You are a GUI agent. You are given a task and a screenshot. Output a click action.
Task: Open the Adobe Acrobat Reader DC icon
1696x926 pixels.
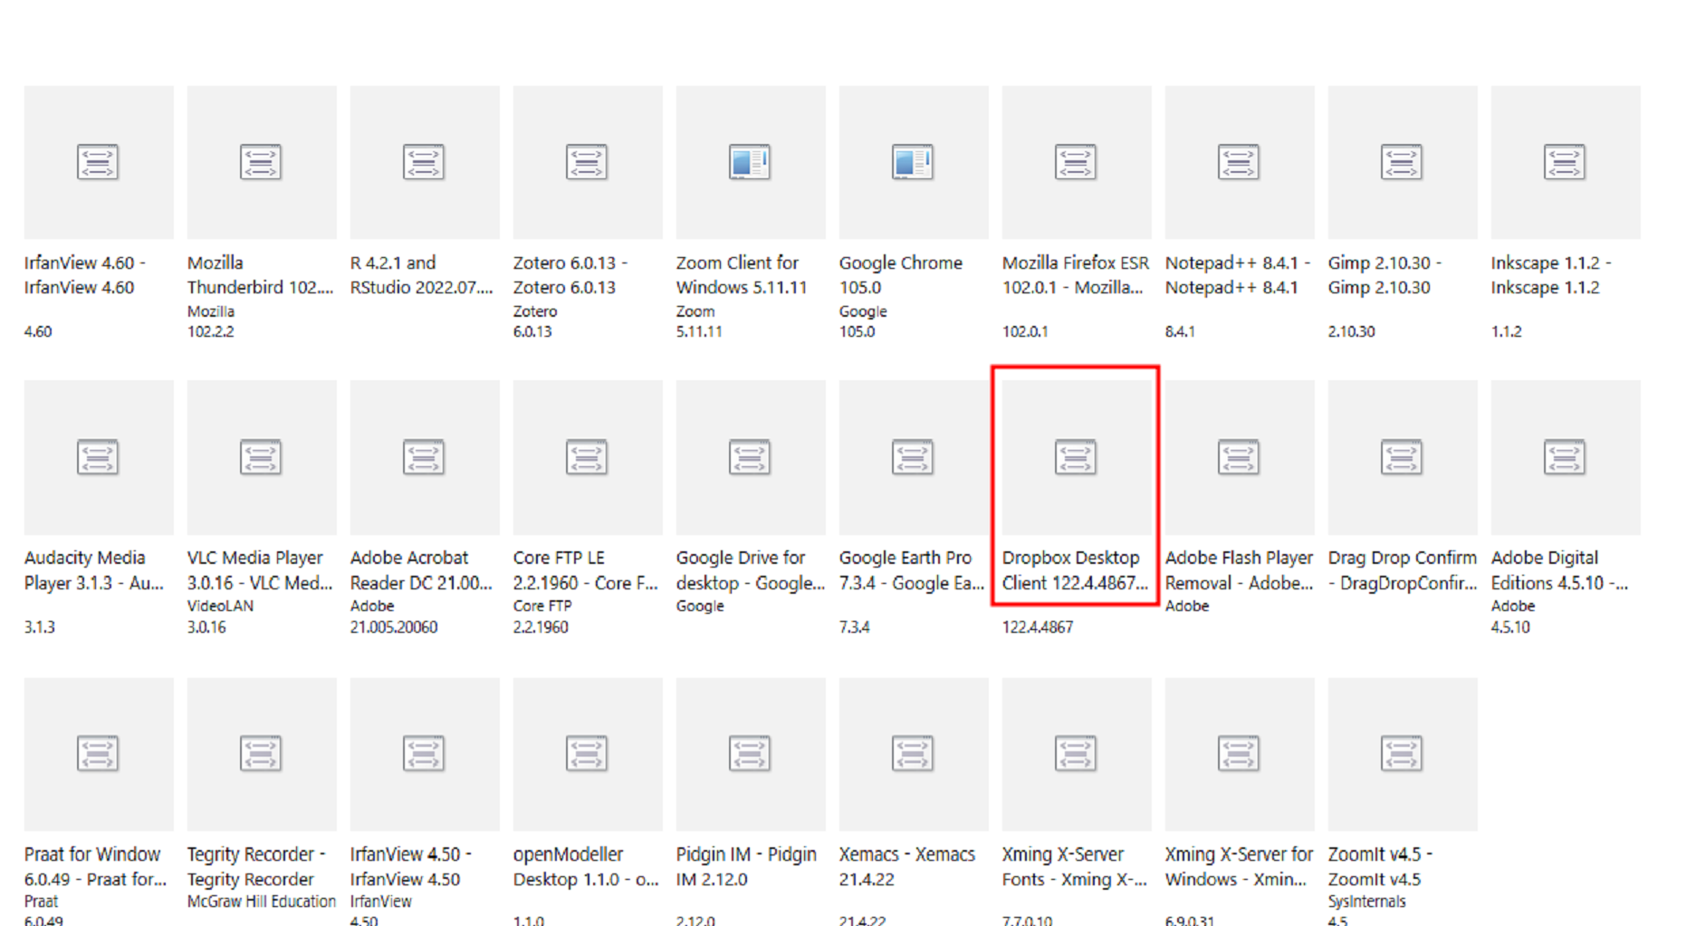click(x=424, y=457)
